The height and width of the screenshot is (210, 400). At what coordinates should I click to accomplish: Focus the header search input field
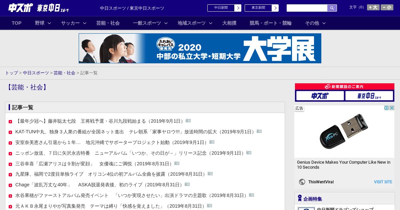307,8
